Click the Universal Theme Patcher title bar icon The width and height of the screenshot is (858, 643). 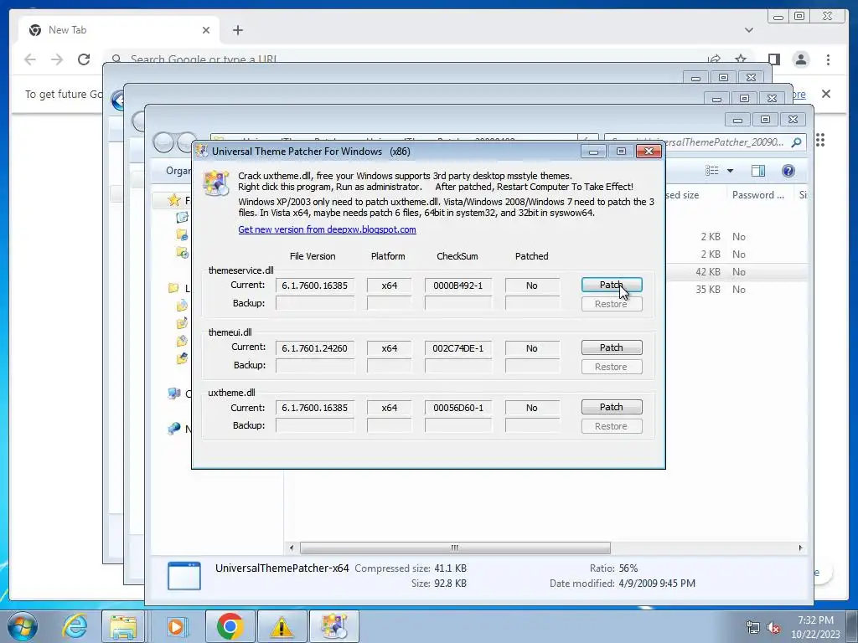tap(202, 152)
